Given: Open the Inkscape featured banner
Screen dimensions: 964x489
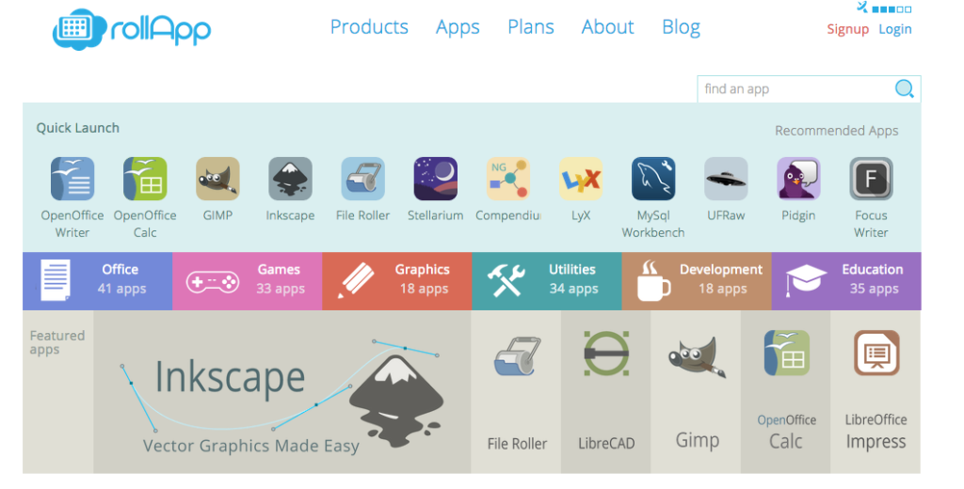Looking at the screenshot, I should [282, 391].
